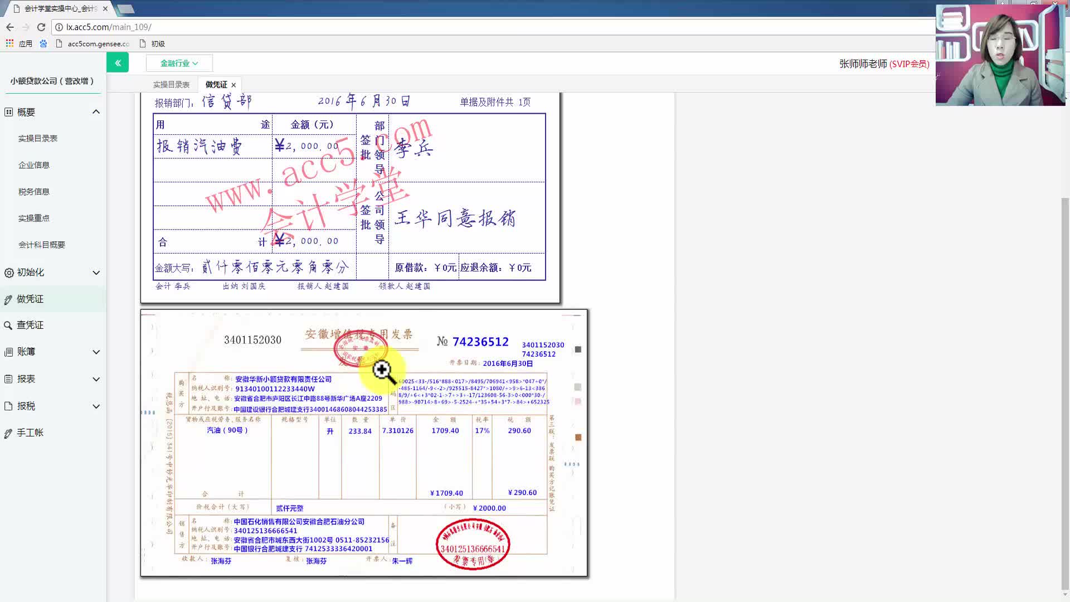Open the bookmarks apps grid icon

9,43
